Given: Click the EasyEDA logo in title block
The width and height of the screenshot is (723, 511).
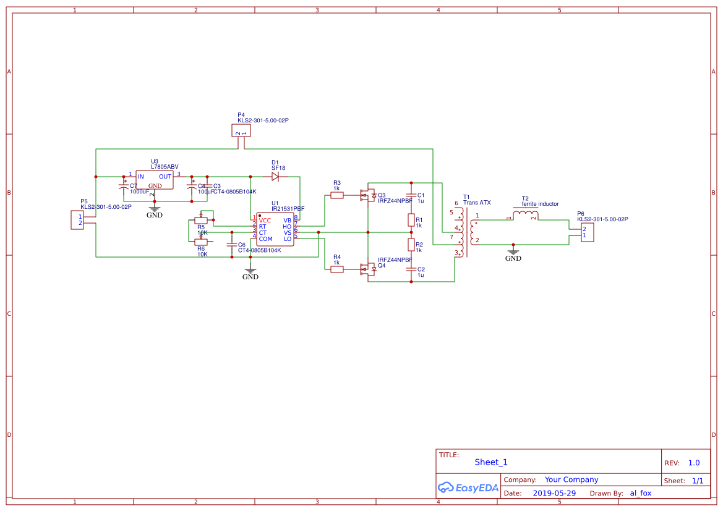Looking at the screenshot, I should point(468,488).
